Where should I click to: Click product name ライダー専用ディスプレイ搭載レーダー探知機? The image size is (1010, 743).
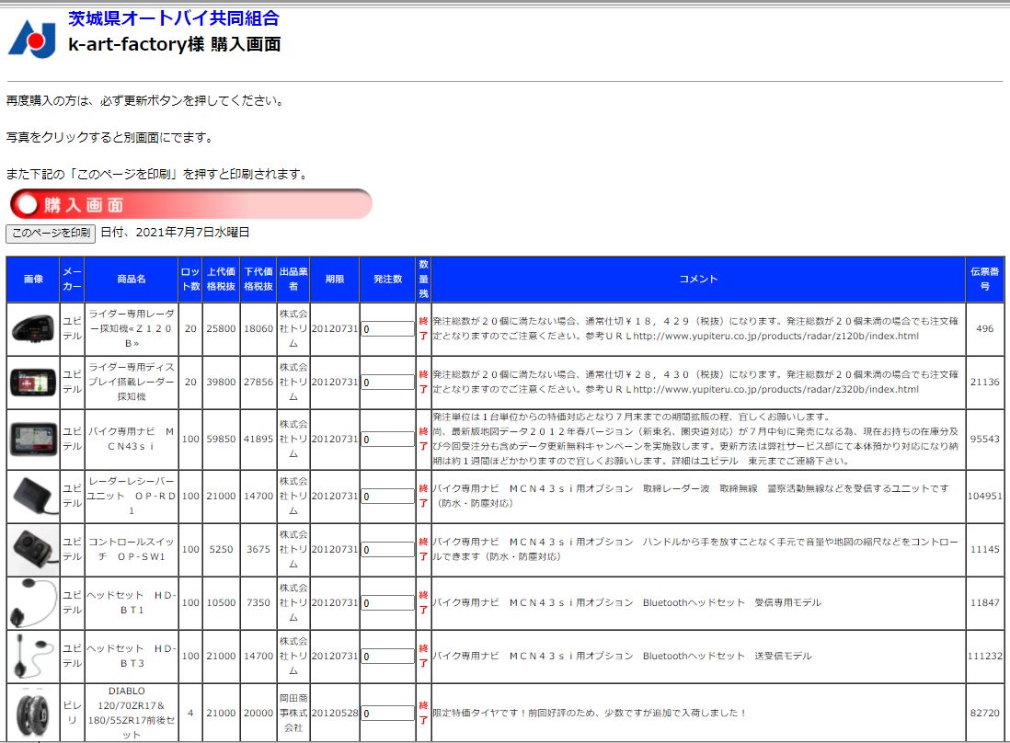tap(132, 382)
